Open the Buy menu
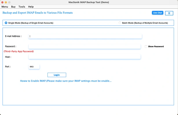178x115 pixels. point(13,7)
